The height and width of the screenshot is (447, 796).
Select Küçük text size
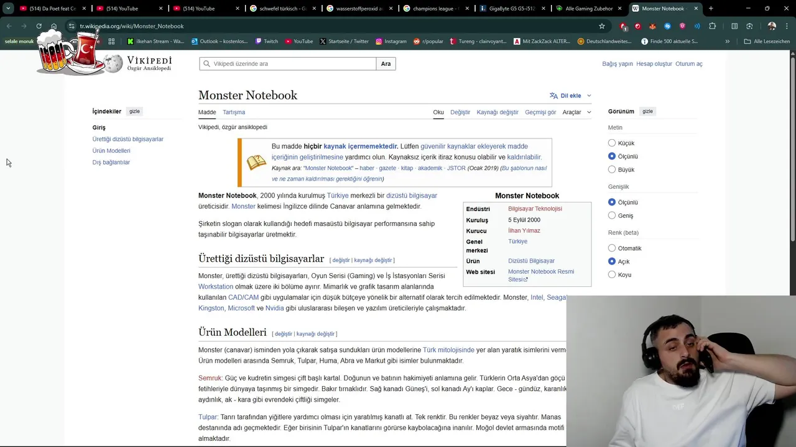pyautogui.click(x=612, y=143)
